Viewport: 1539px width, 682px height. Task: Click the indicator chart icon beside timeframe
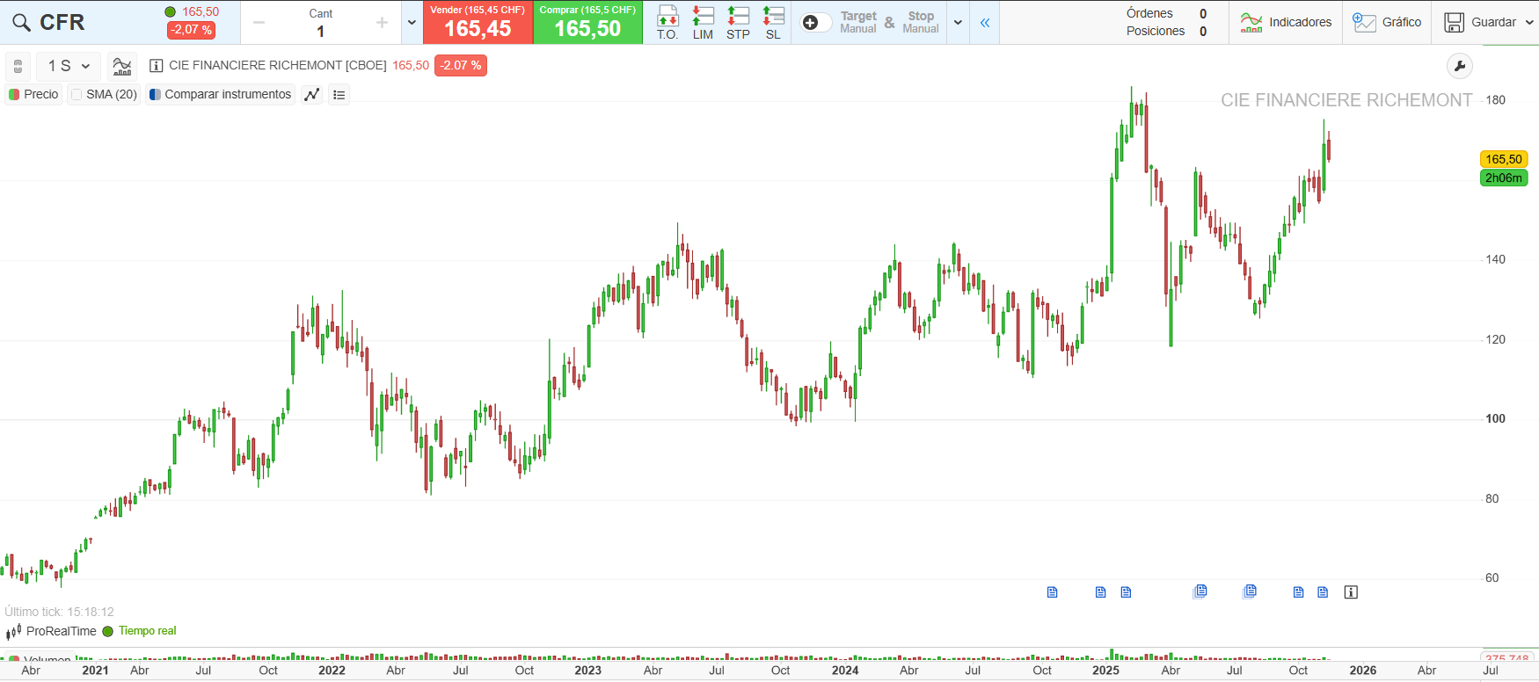[122, 66]
